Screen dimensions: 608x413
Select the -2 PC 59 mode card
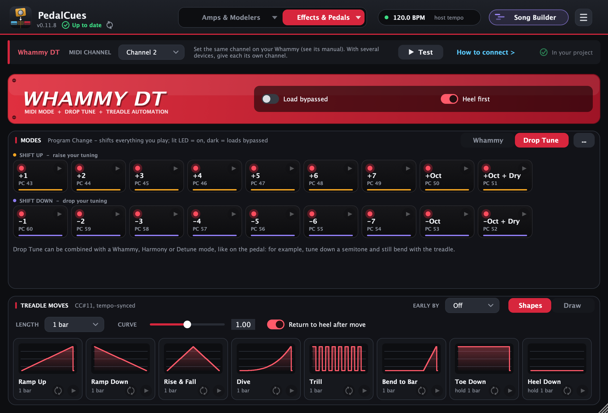pos(98,222)
